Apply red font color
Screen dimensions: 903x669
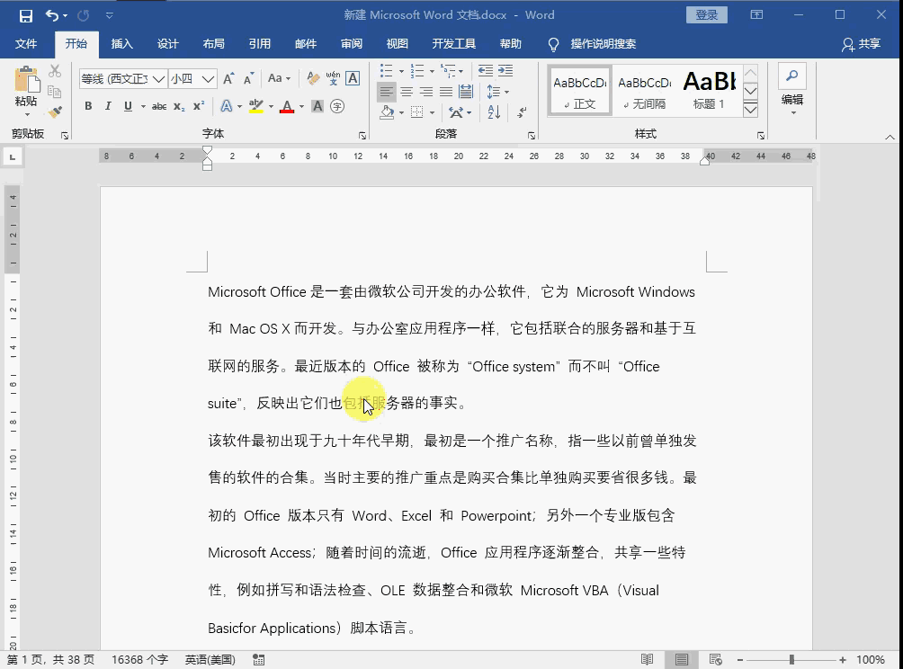coord(287,106)
